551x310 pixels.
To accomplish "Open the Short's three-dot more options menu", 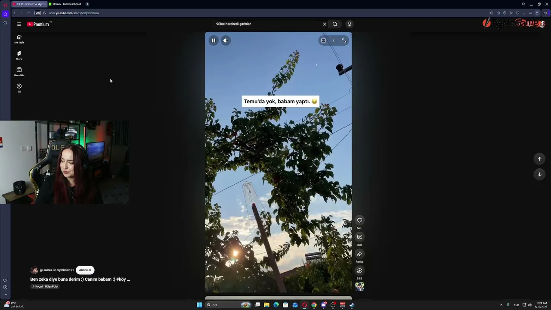I will pyautogui.click(x=334, y=40).
